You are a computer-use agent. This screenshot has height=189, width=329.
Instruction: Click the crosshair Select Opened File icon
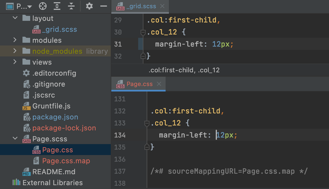point(42,6)
